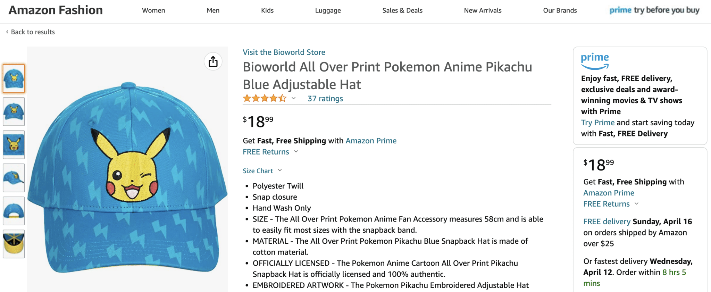Open the 37 ratings link

324,98
